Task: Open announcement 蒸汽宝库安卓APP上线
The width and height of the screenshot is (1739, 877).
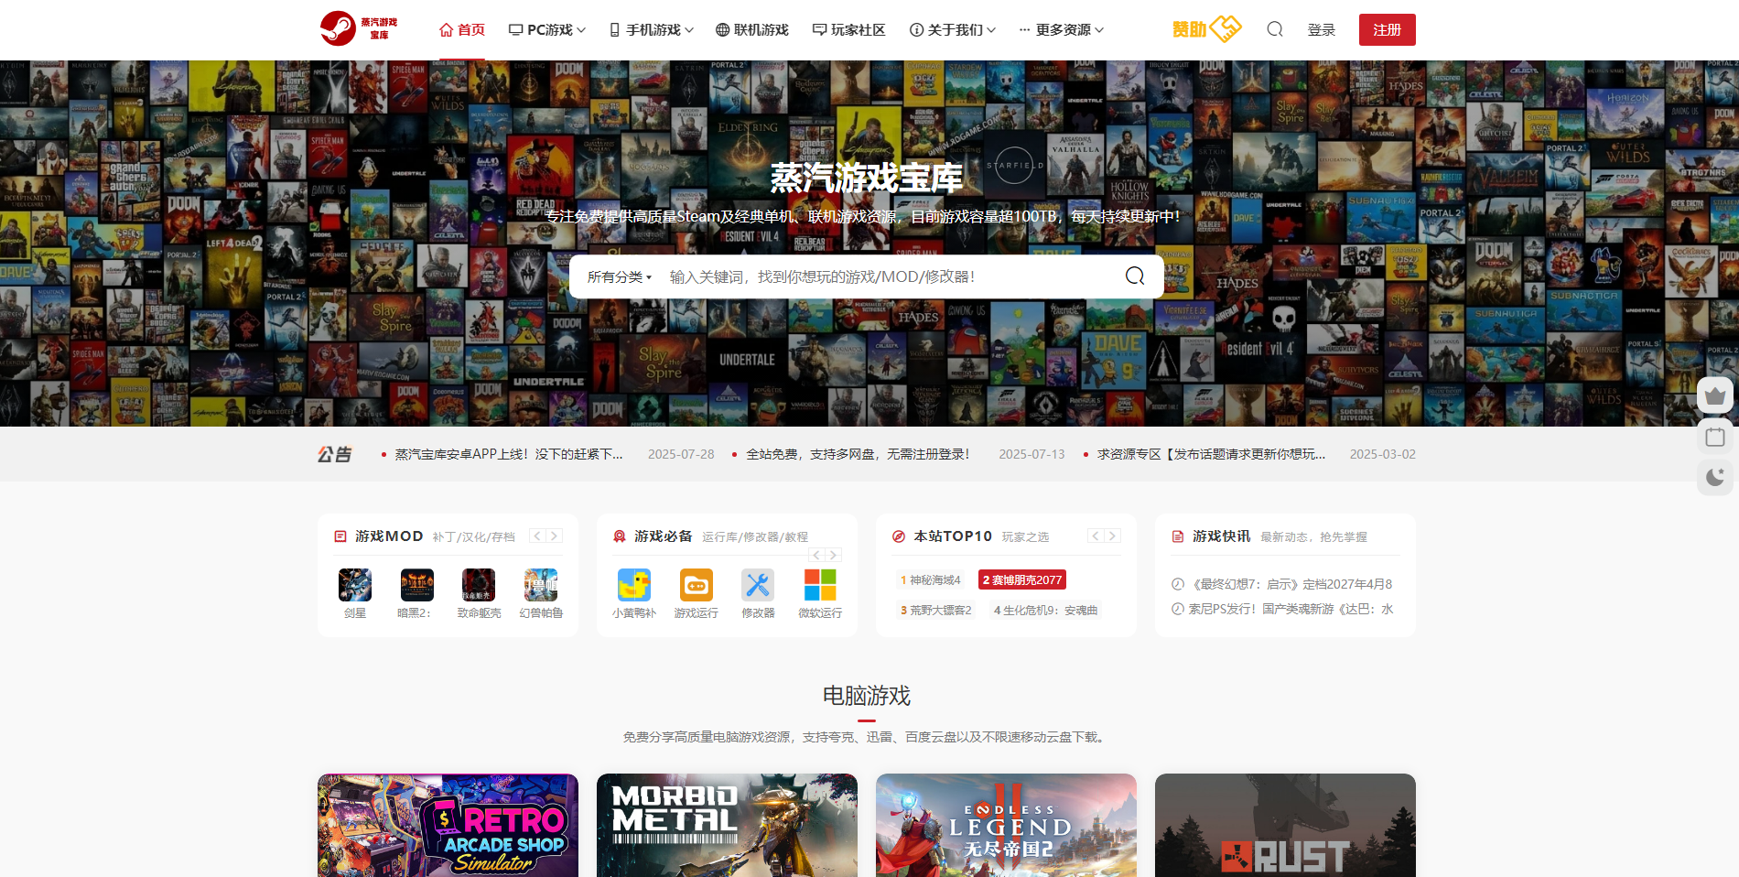Action: (x=509, y=454)
